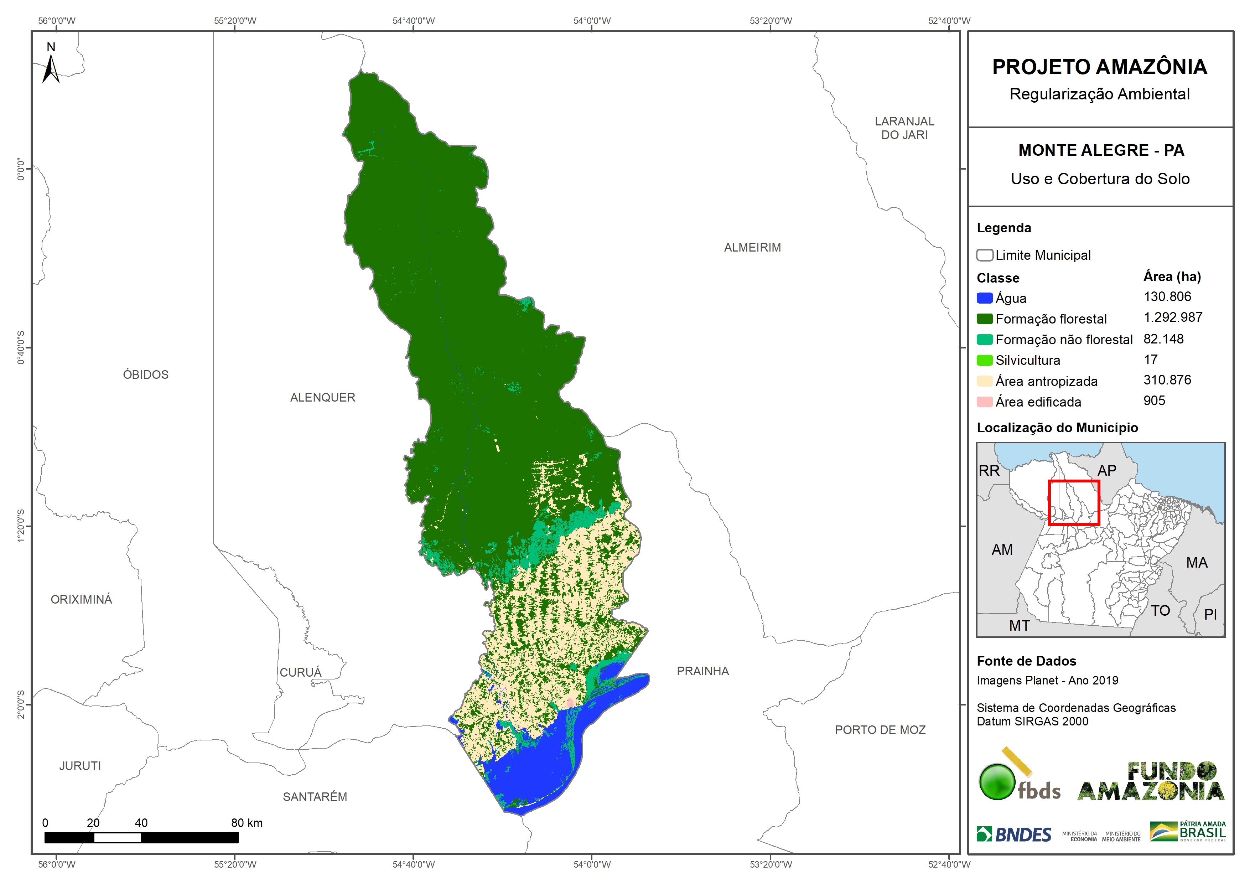Click the Ministério do Meio Ambiente logo
The image size is (1250, 884).
[1121, 836]
